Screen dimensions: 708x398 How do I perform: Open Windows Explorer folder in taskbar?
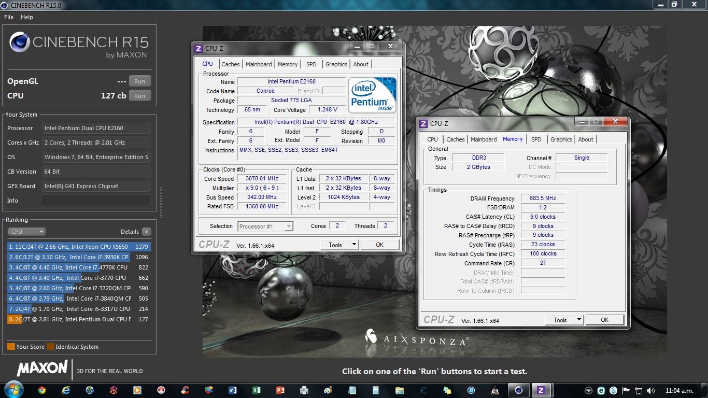[399, 390]
